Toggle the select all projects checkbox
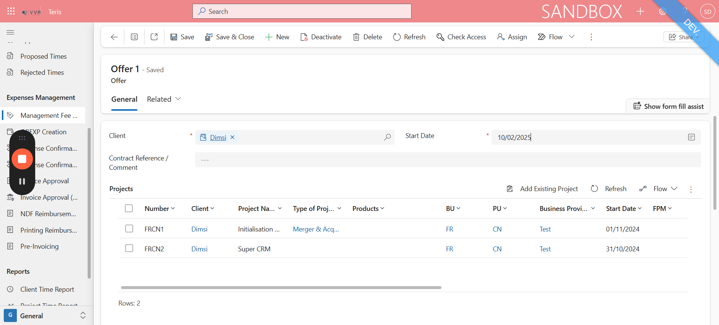 point(129,208)
